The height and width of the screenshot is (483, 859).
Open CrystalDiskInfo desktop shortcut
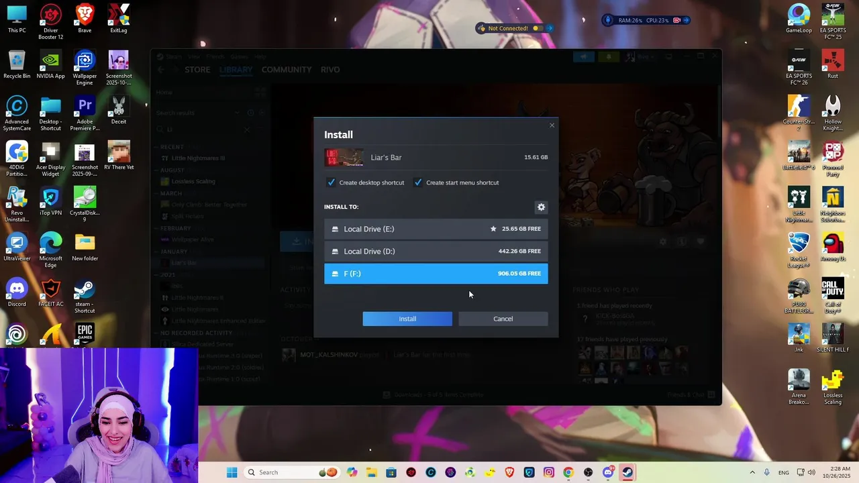point(85,205)
